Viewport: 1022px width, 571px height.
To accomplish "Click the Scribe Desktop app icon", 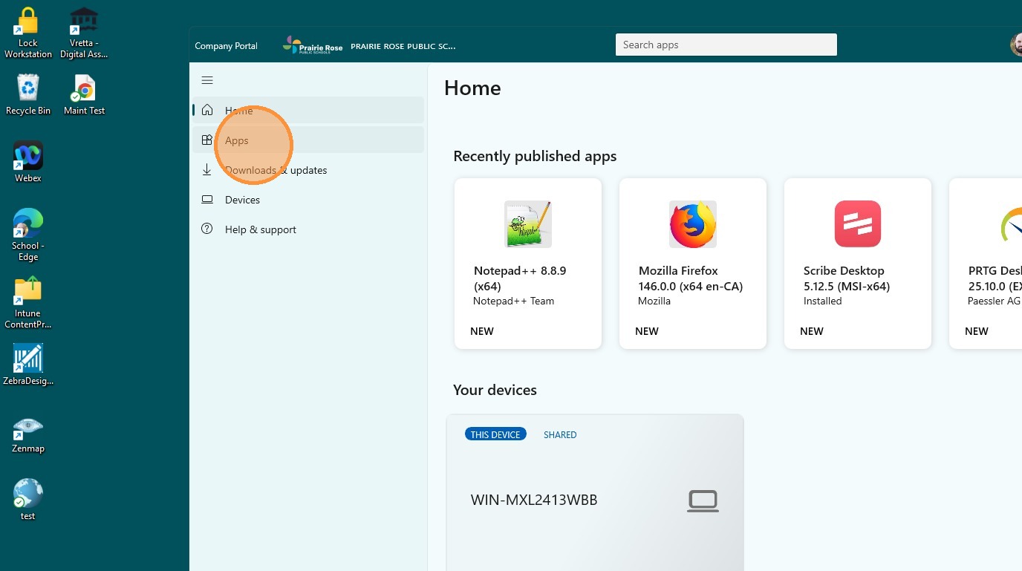I will point(857,224).
